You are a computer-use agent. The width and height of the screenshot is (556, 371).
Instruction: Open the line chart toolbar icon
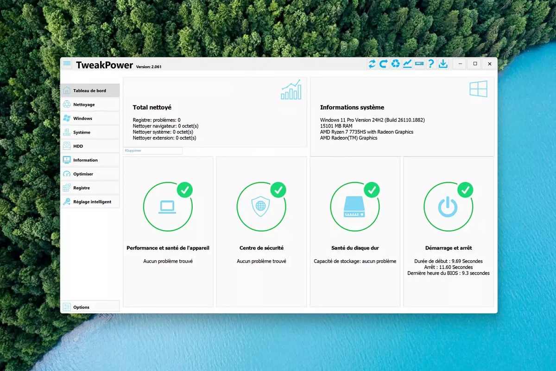click(407, 64)
